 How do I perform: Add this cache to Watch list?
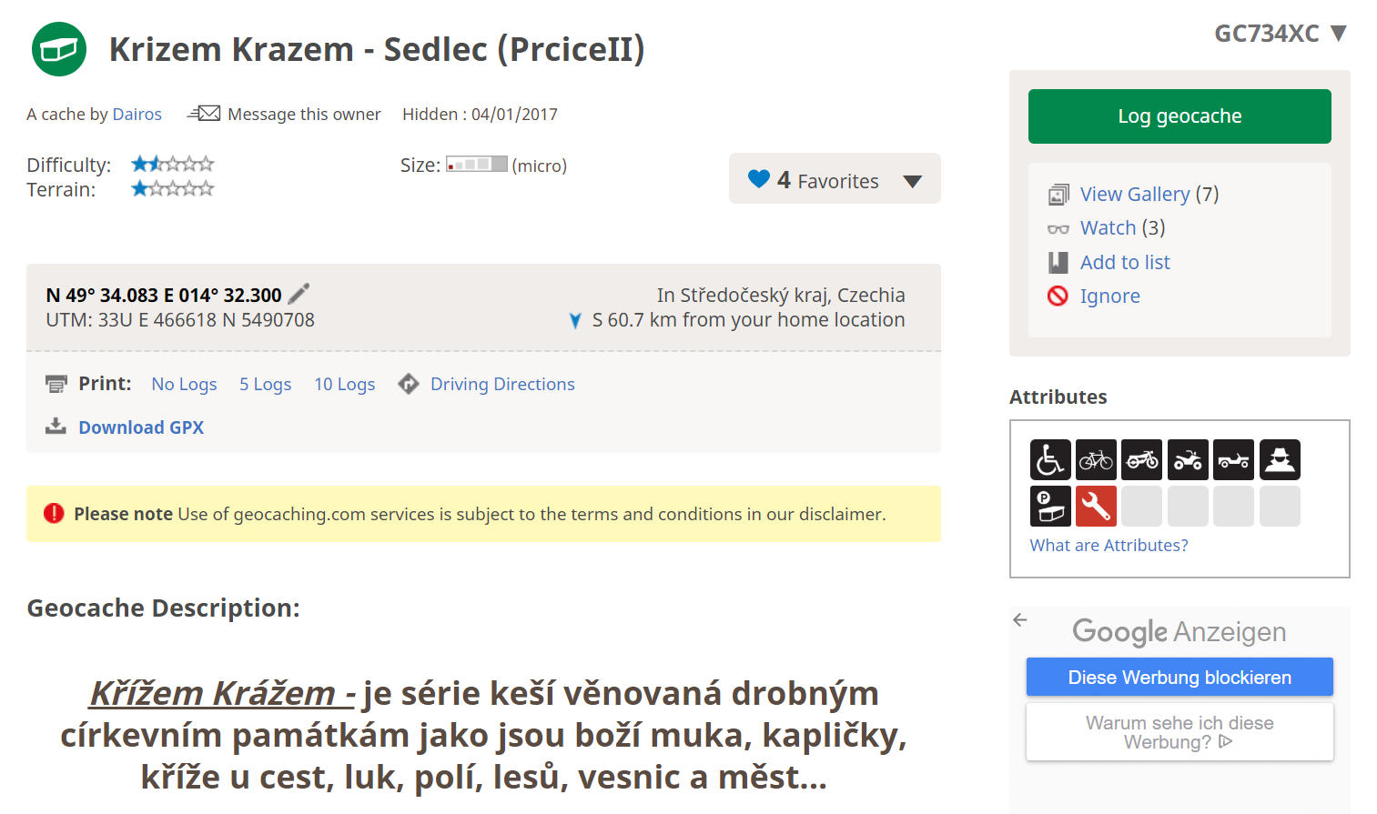1108,227
